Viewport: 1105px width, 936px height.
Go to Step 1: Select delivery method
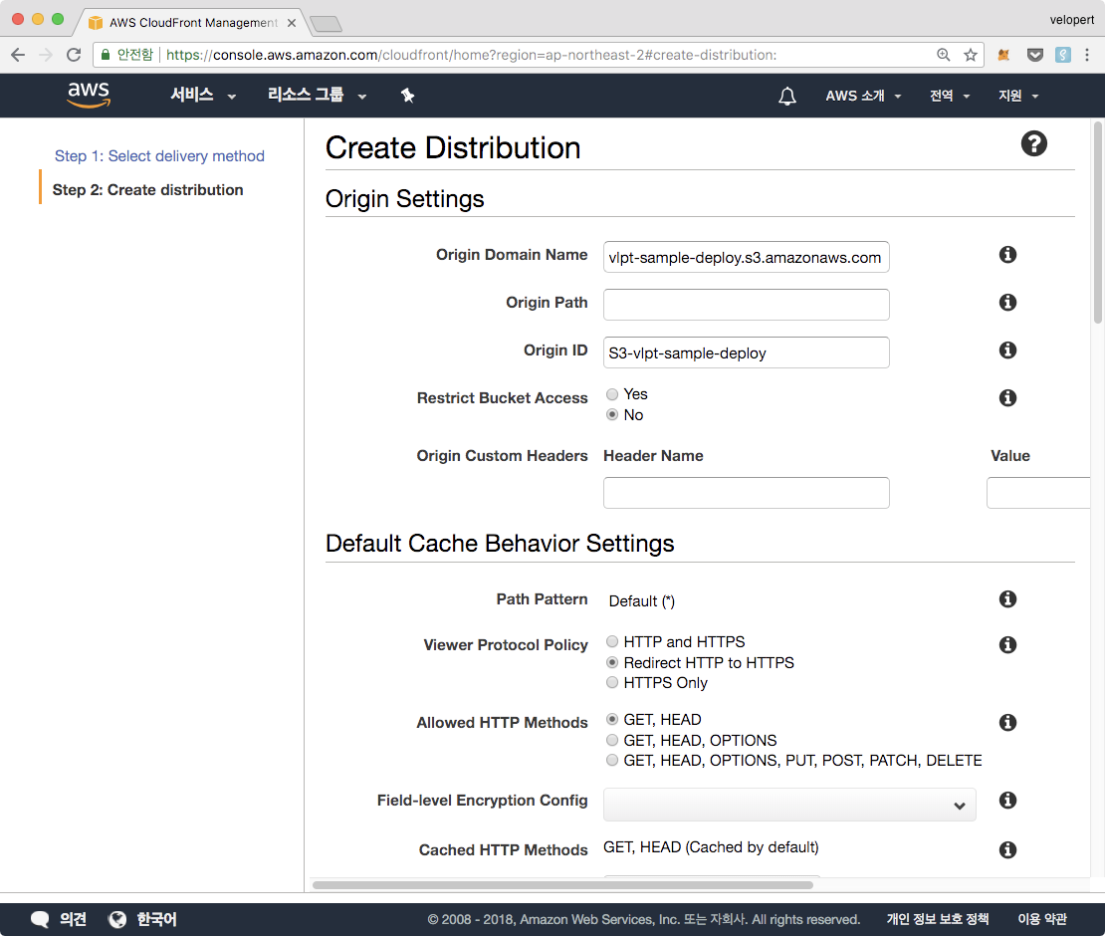[x=159, y=155]
